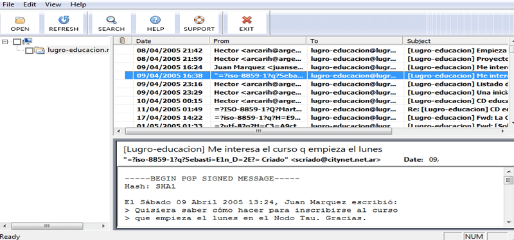Click the SUPPORT lifebuoy icon

click(199, 20)
